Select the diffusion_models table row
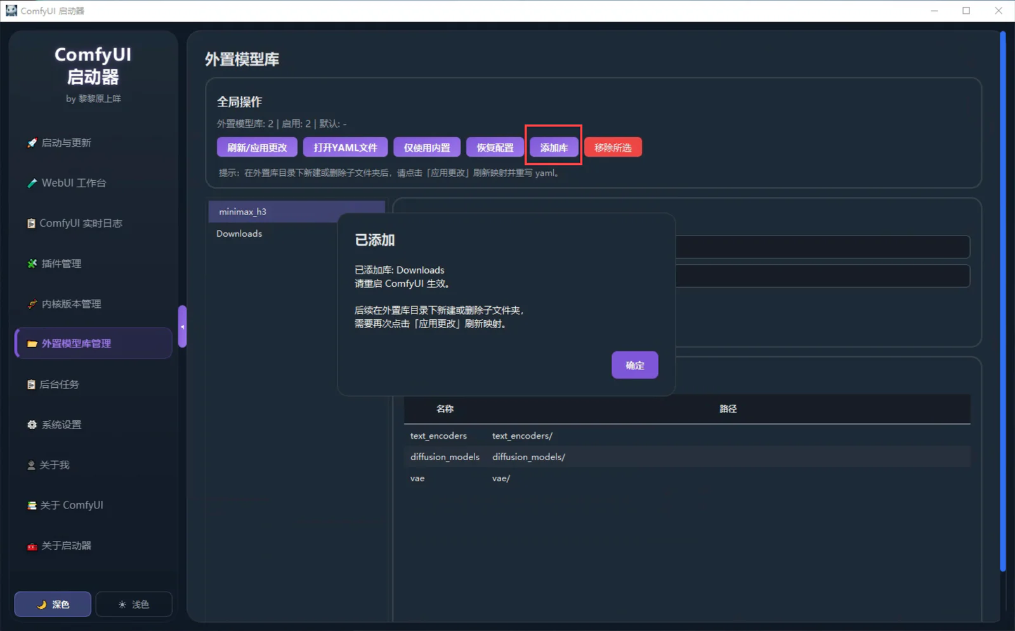 click(687, 457)
